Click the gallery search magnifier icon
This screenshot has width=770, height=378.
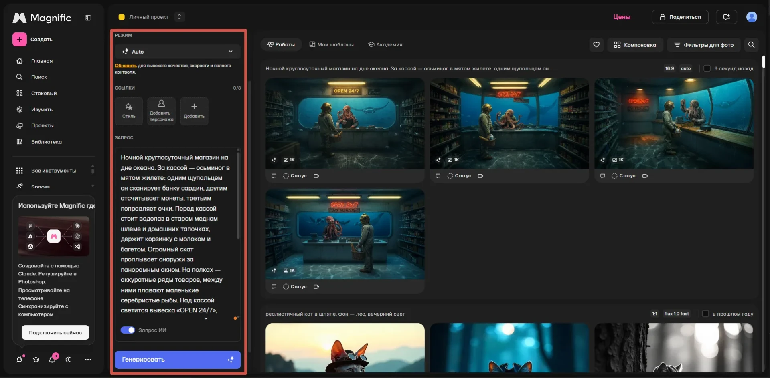tap(751, 45)
